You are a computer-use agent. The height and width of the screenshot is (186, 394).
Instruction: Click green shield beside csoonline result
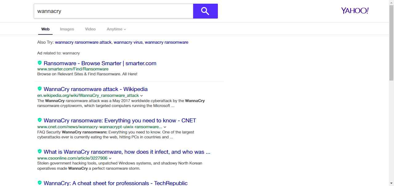click(x=40, y=152)
